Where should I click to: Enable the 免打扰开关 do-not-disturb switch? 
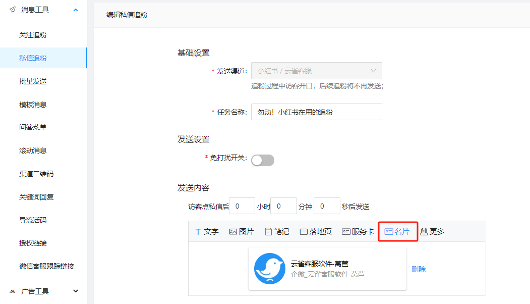click(262, 160)
